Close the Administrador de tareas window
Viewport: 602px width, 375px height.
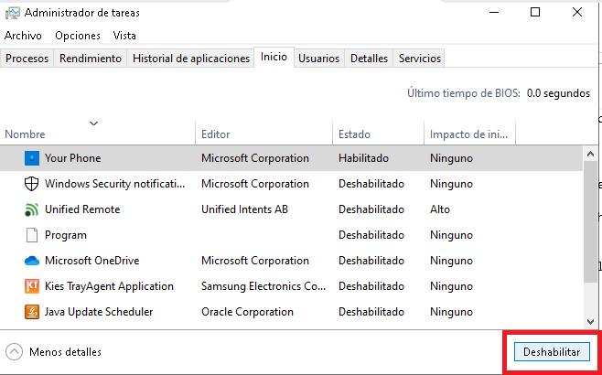click(577, 12)
